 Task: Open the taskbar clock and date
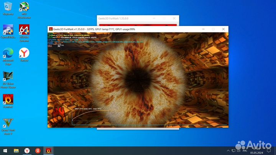[256, 151]
